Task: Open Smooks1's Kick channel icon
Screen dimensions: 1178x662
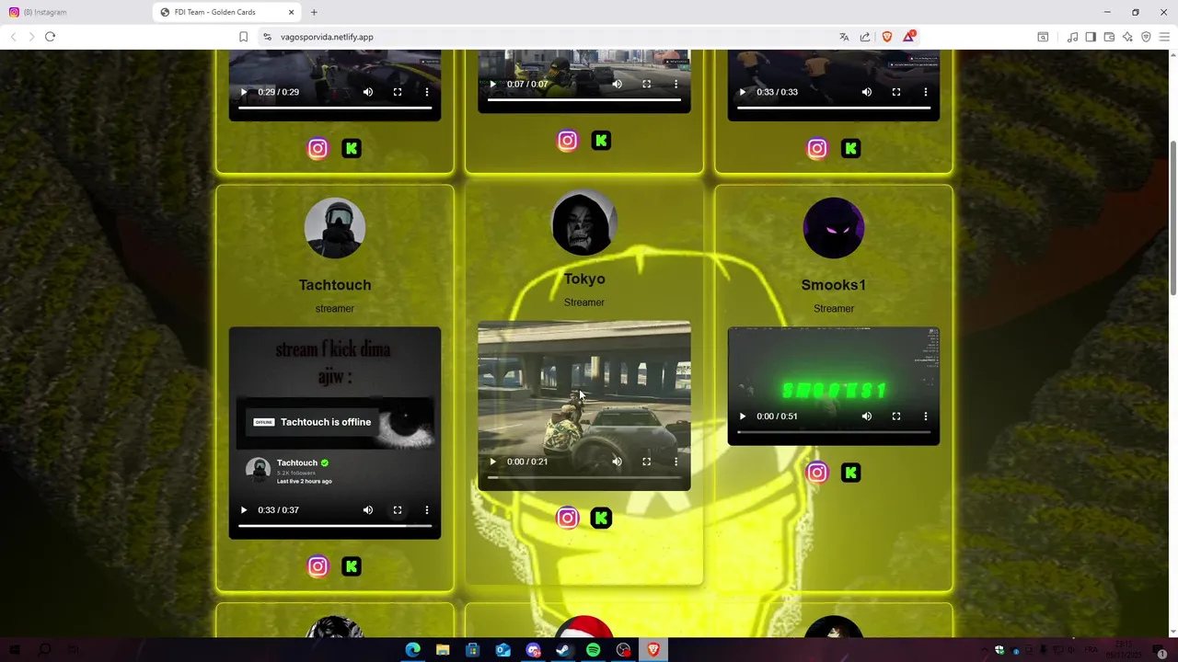Action: (x=851, y=473)
